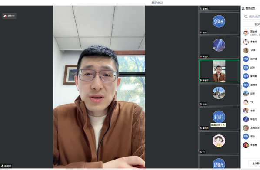Select the 平逸凡 participant video tile
Screen dimensions: 260x170
(219, 47)
